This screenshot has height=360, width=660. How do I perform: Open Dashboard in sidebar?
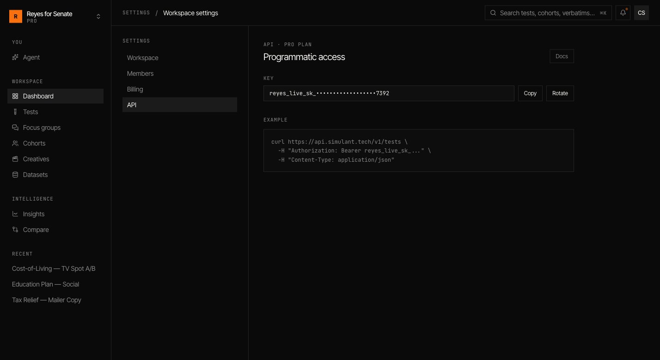tap(55, 96)
